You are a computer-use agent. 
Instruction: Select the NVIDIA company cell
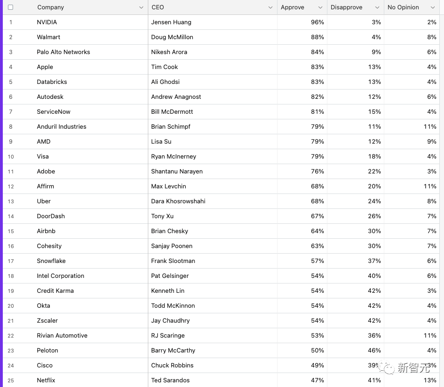47,22
